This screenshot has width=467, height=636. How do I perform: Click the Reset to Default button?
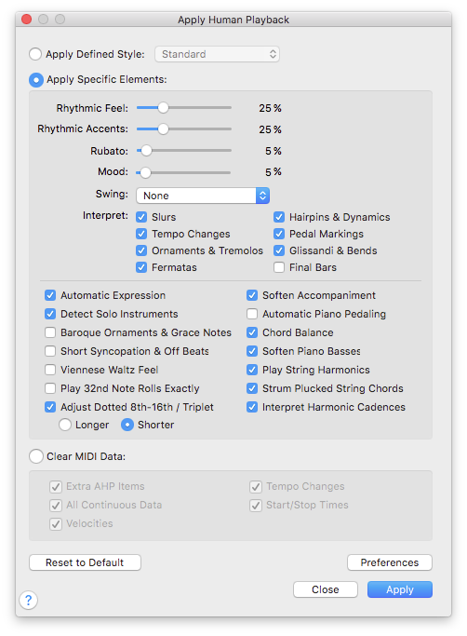[x=86, y=562]
